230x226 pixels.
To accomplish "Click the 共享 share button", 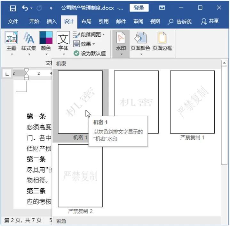I will coord(210,21).
